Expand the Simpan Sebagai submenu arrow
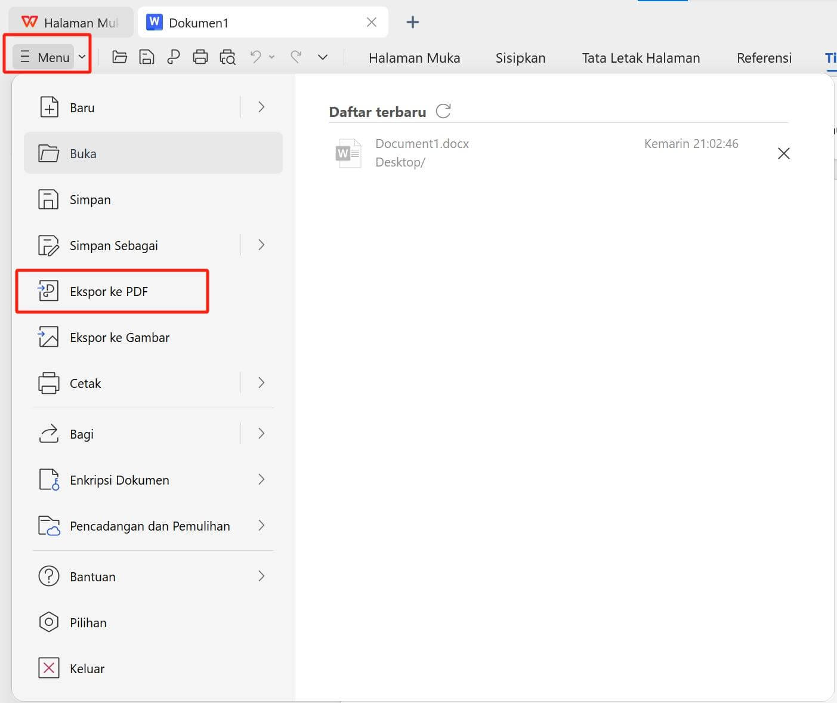This screenshot has height=703, width=837. 261,245
